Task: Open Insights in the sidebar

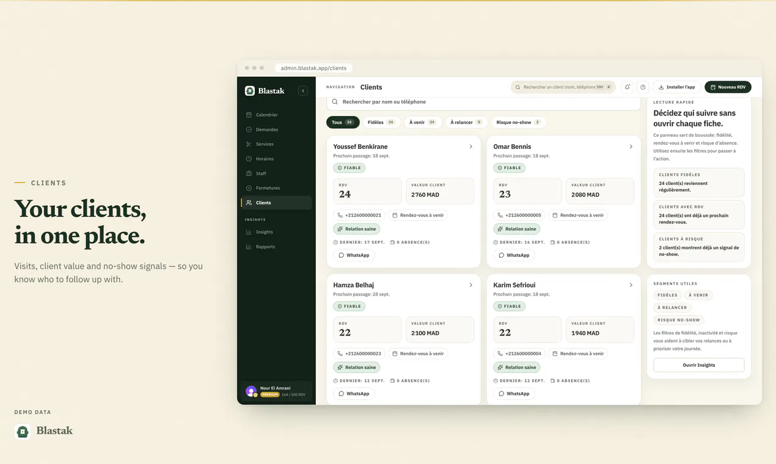Action: 276,232
